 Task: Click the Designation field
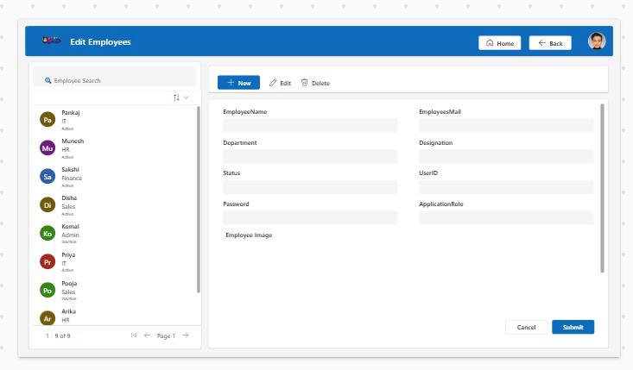pyautogui.click(x=506, y=156)
